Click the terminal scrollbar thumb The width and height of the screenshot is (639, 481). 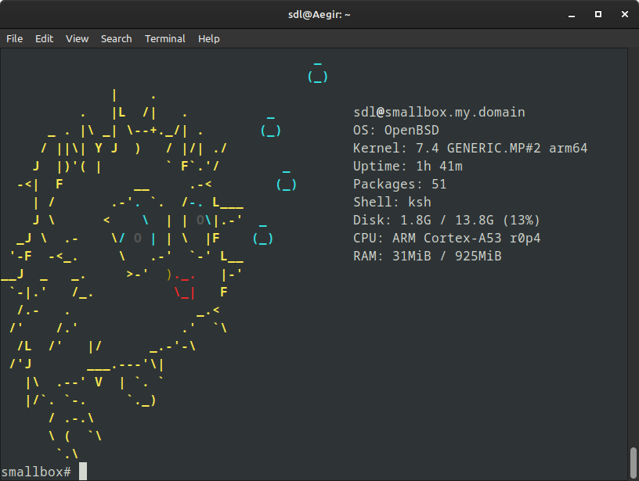coord(633,461)
